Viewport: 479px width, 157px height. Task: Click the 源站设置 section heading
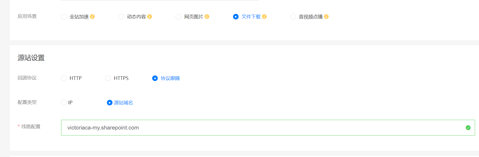pyautogui.click(x=31, y=58)
